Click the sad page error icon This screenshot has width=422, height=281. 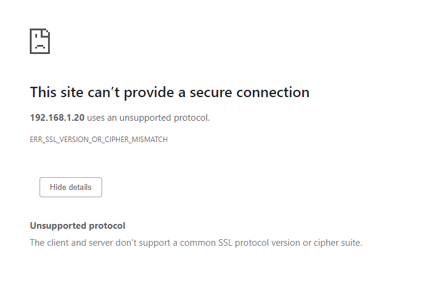point(40,41)
